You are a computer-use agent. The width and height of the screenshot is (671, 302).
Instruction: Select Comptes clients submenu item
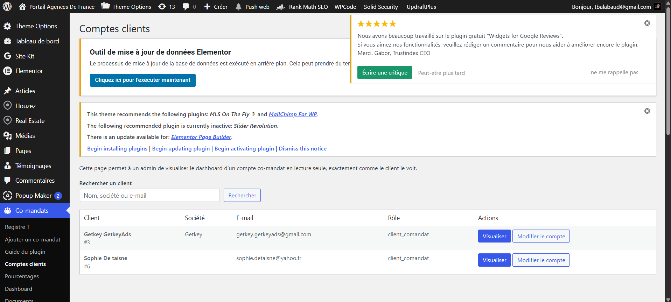click(25, 264)
